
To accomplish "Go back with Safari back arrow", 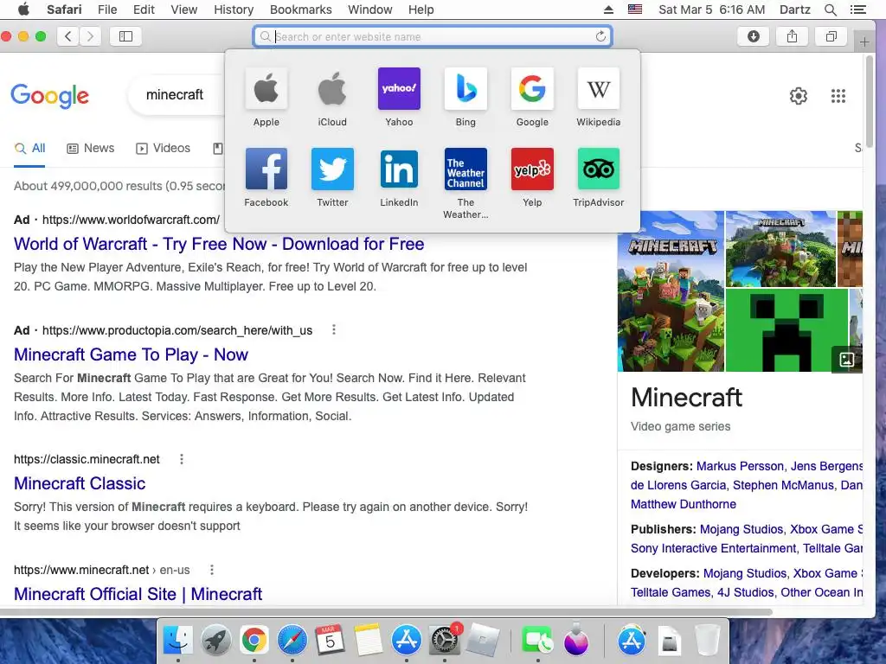I will pyautogui.click(x=67, y=36).
